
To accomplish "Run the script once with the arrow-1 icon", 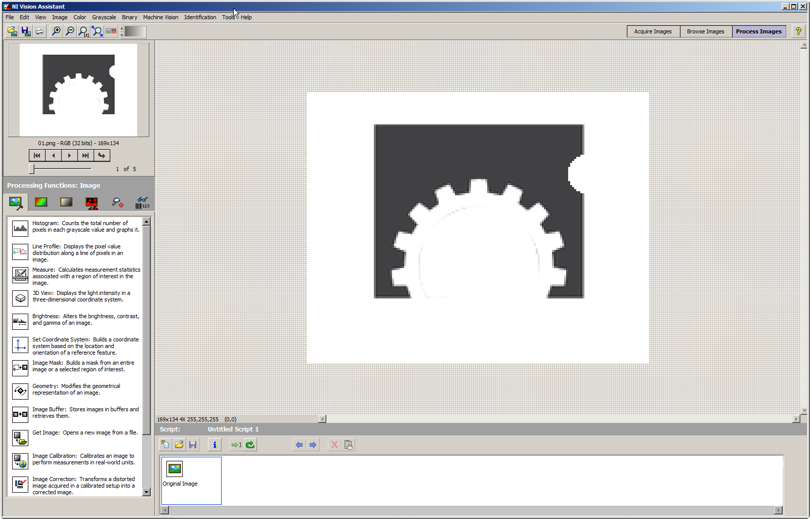I will pyautogui.click(x=236, y=445).
